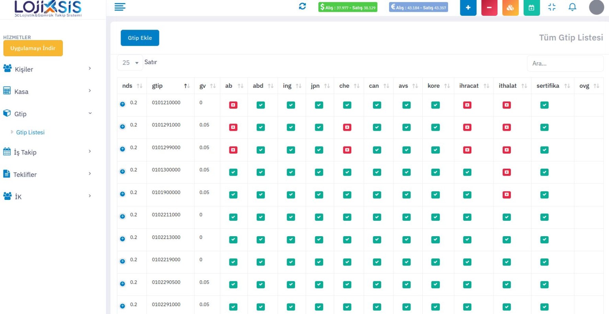Screen dimensions: 609x314
Task: Expand row details for gtip 0101300000
Action: tap(123, 171)
